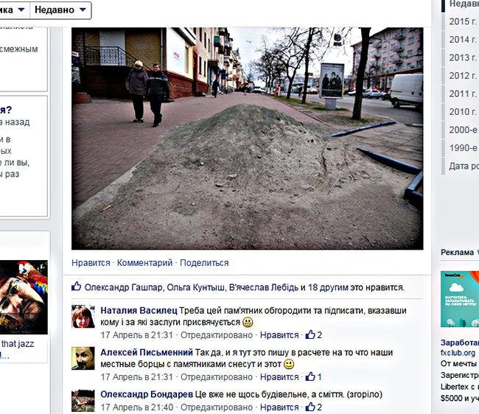Jump to 2000-е in the timeline
479x414 pixels.
pyautogui.click(x=463, y=130)
